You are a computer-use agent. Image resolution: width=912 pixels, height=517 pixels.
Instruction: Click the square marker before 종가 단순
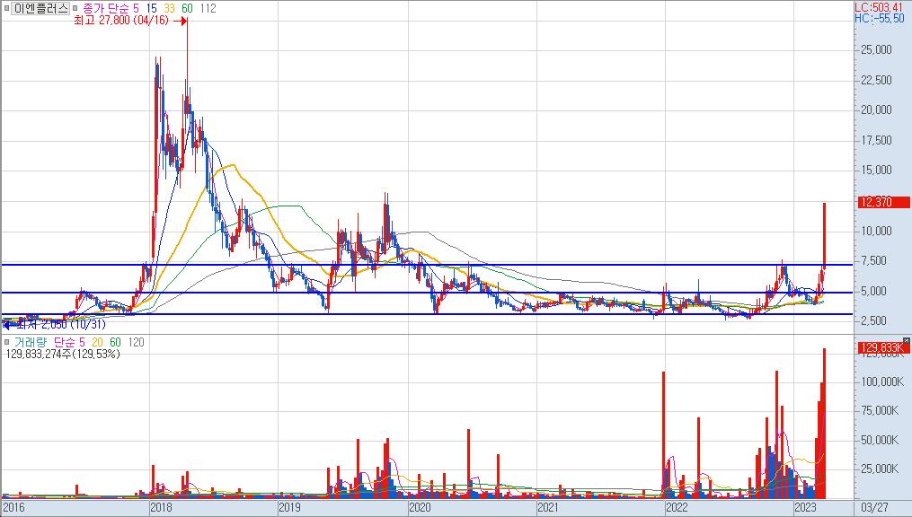(x=75, y=8)
